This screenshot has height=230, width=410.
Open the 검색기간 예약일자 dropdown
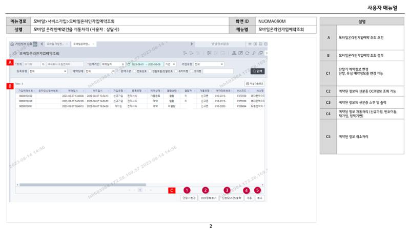click(113, 64)
